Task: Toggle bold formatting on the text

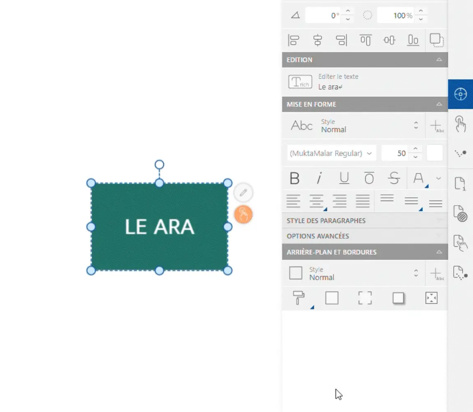Action: pyautogui.click(x=294, y=178)
